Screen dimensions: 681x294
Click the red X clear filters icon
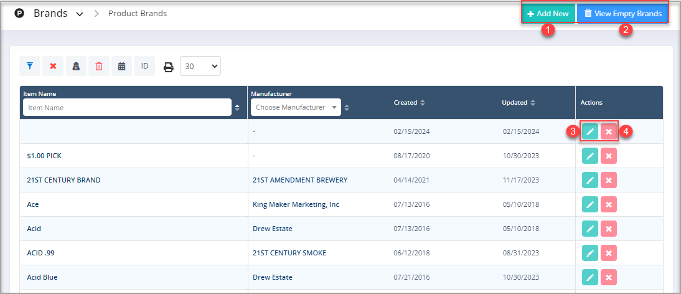(x=53, y=66)
